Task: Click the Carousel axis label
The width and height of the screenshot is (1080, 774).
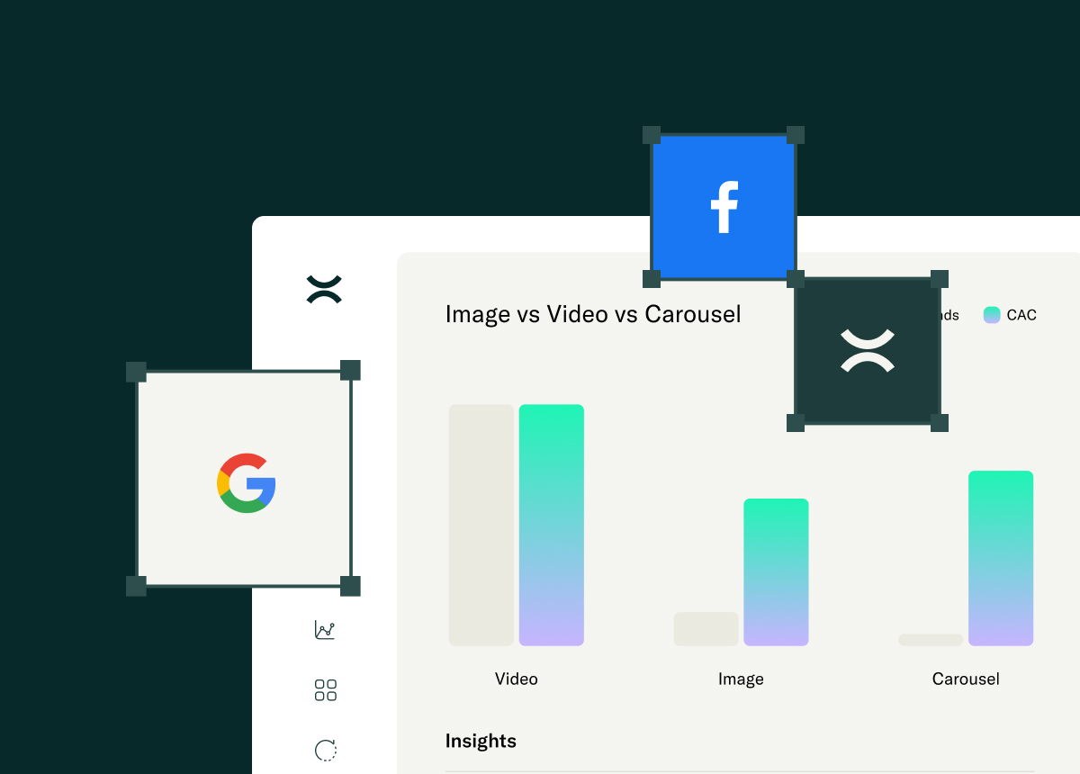Action: (x=966, y=679)
